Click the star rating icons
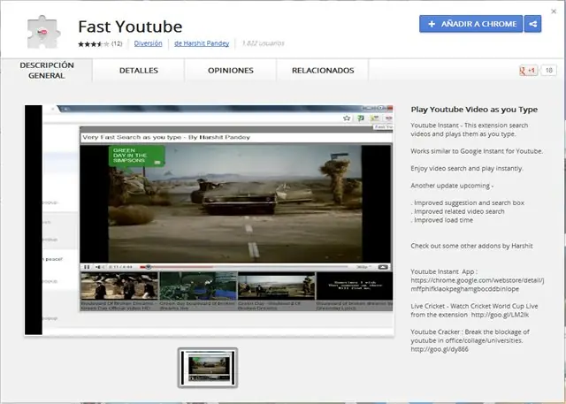 [x=94, y=44]
